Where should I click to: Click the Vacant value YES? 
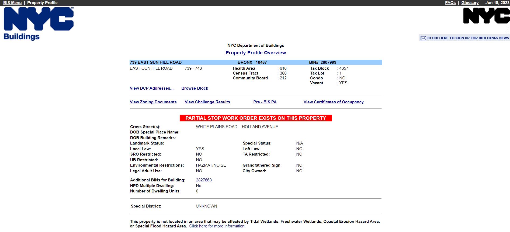pos(343,83)
